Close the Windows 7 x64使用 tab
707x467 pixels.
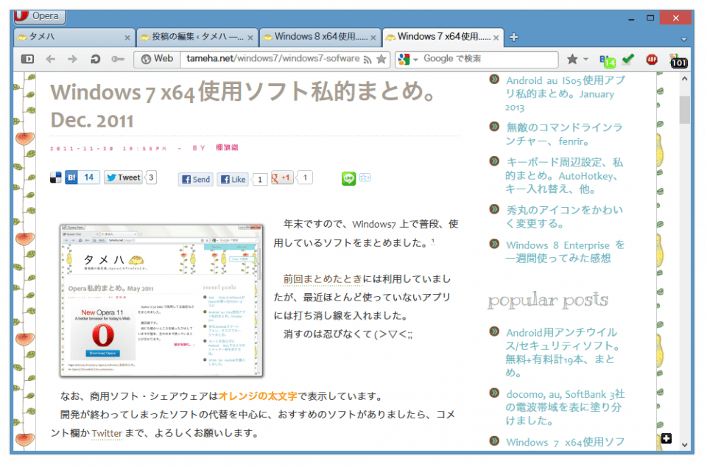tap(496, 38)
